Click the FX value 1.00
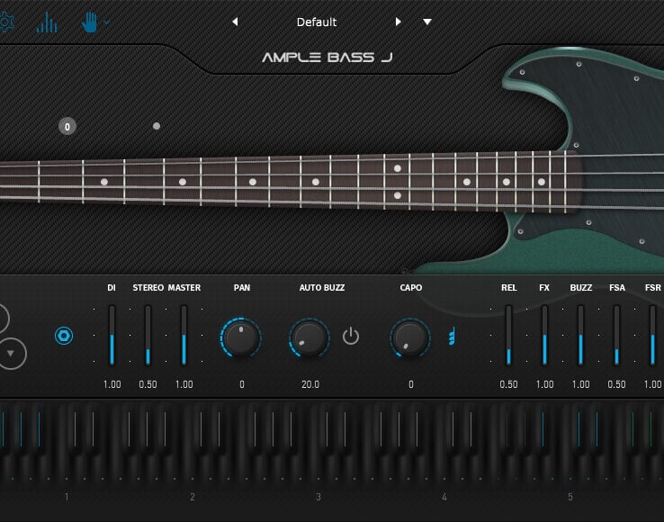This screenshot has height=522, width=664. 544,384
